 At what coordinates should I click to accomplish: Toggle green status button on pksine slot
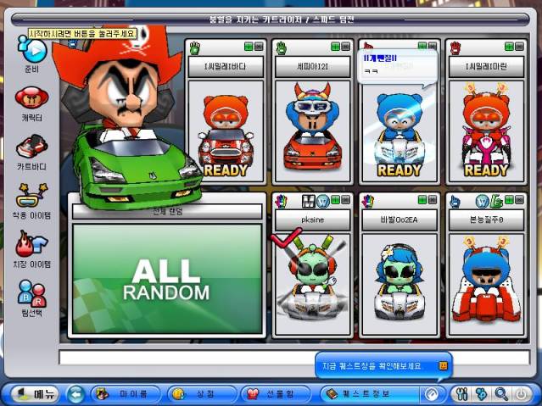click(335, 200)
